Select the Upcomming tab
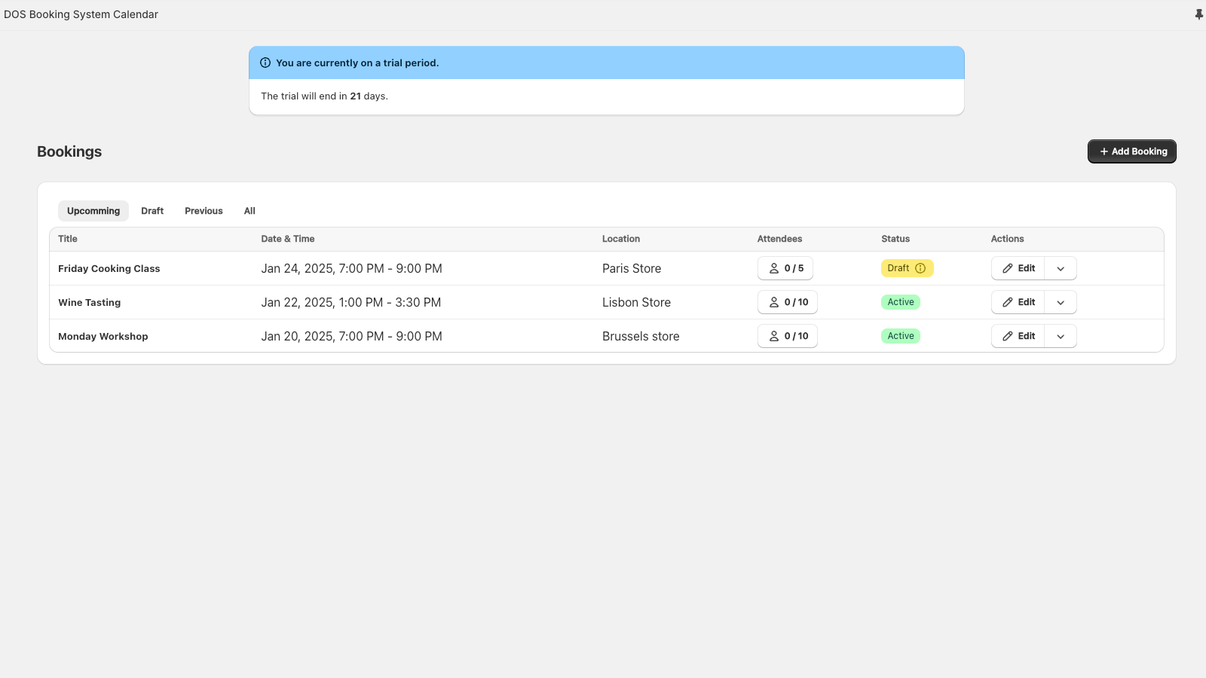 [x=93, y=211]
